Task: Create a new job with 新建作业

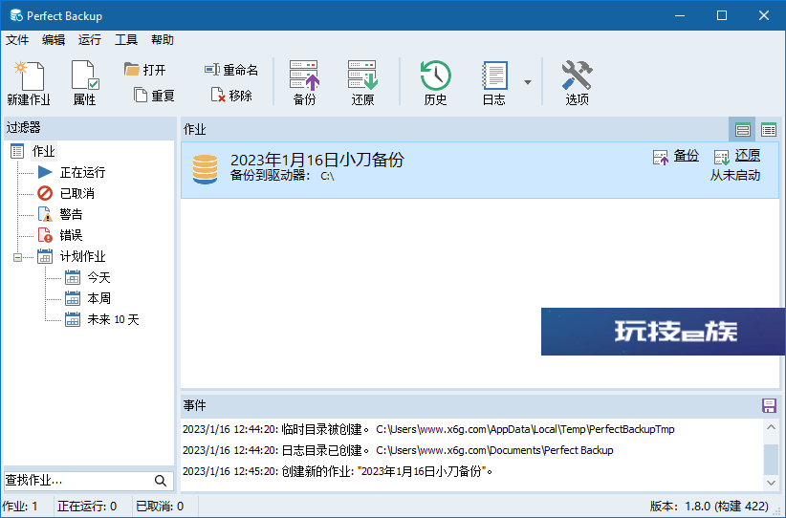Action: click(x=29, y=83)
